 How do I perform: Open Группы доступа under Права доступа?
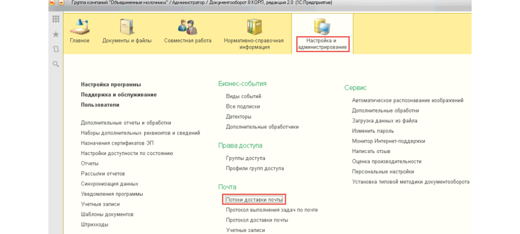click(x=245, y=158)
